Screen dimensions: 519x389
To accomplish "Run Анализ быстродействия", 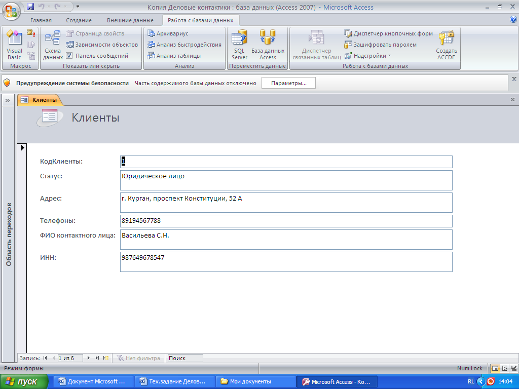I will click(184, 45).
